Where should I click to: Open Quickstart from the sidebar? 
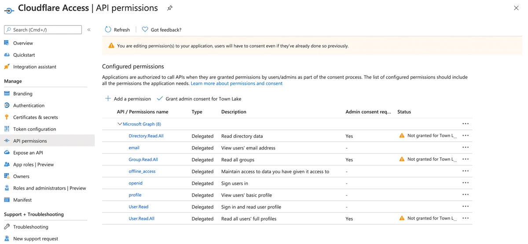(x=24, y=55)
